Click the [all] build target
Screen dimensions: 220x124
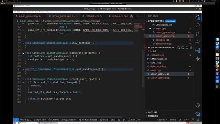click(x=113, y=120)
